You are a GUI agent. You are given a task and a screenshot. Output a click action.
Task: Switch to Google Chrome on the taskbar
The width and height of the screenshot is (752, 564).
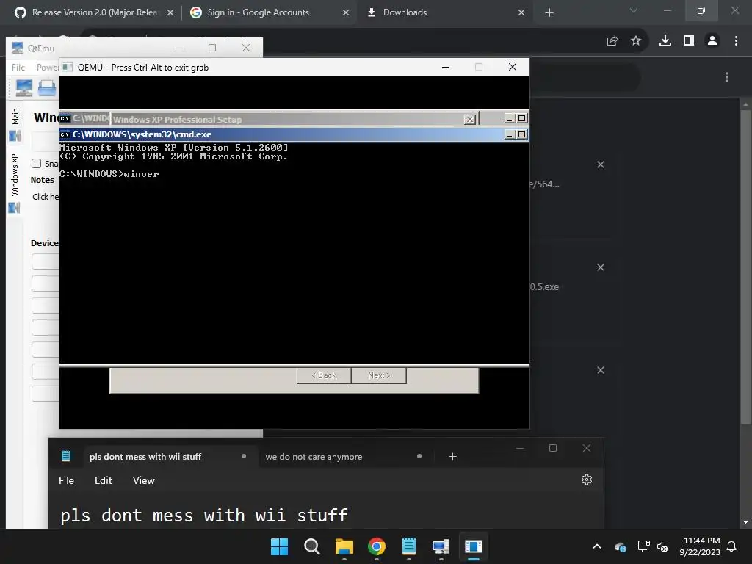pos(377,546)
